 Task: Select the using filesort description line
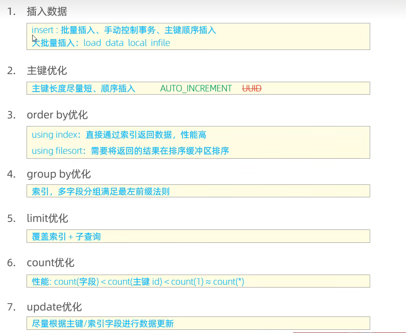click(x=130, y=151)
